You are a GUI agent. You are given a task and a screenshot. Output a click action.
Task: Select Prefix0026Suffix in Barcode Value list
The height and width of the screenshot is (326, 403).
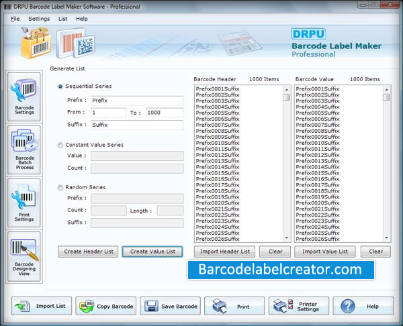(x=318, y=239)
